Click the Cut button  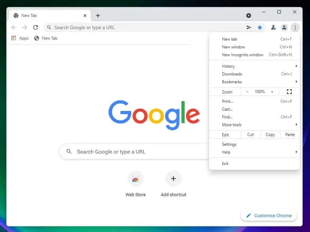[x=250, y=135]
